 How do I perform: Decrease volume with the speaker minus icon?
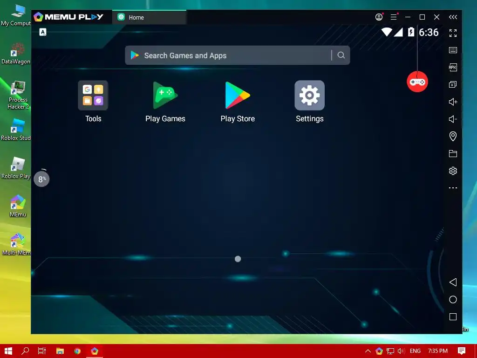tap(453, 119)
